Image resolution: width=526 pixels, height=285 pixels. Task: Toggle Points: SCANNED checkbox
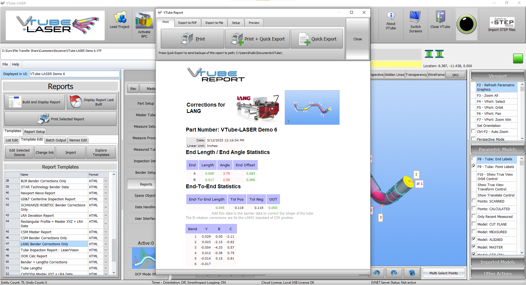[x=474, y=201]
